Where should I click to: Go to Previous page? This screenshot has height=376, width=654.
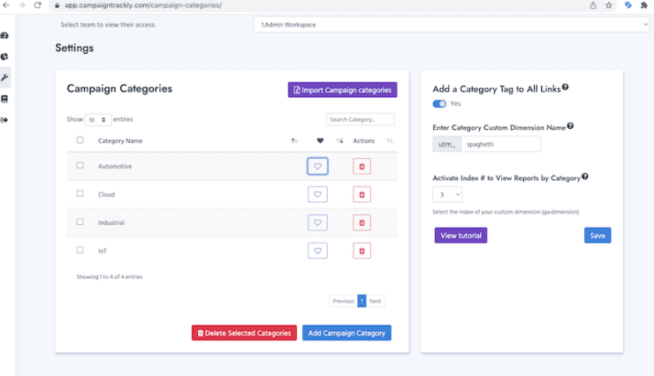pos(343,301)
